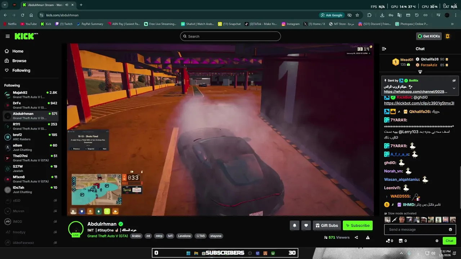
Task: Show hidden system tray icons
Action: [x=402, y=253]
